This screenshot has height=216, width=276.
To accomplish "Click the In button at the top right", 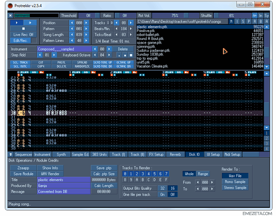I will coord(261,16).
